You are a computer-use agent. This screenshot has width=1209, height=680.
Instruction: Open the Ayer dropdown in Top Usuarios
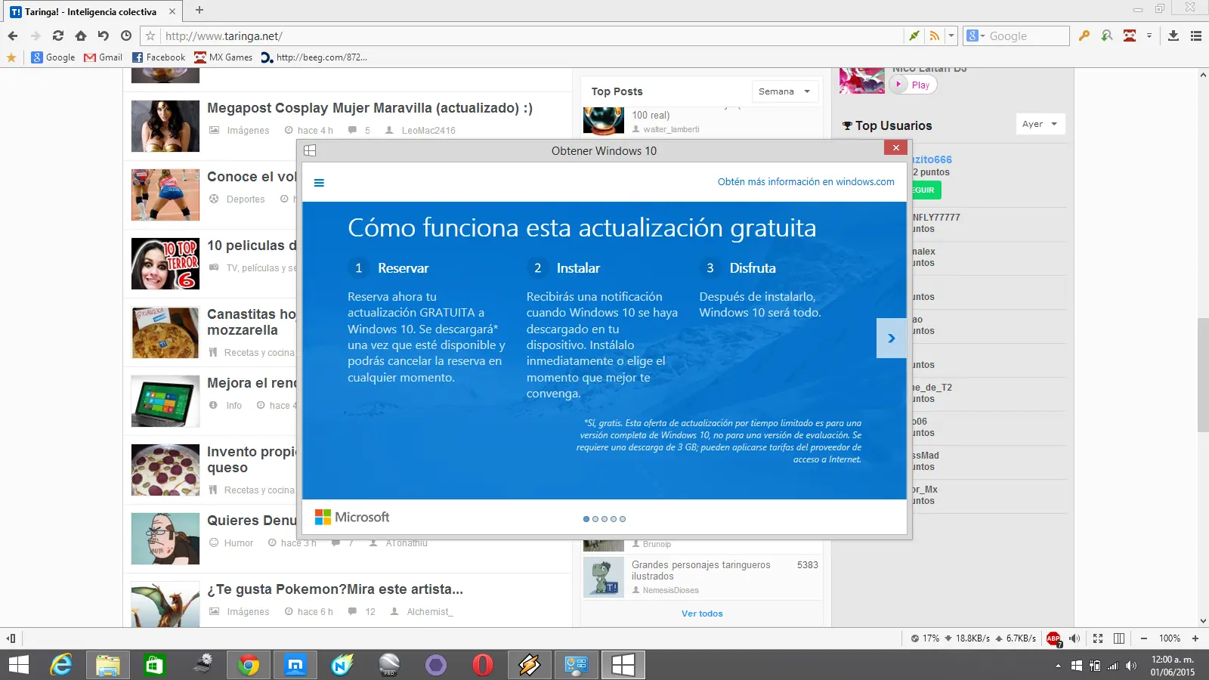click(1040, 124)
